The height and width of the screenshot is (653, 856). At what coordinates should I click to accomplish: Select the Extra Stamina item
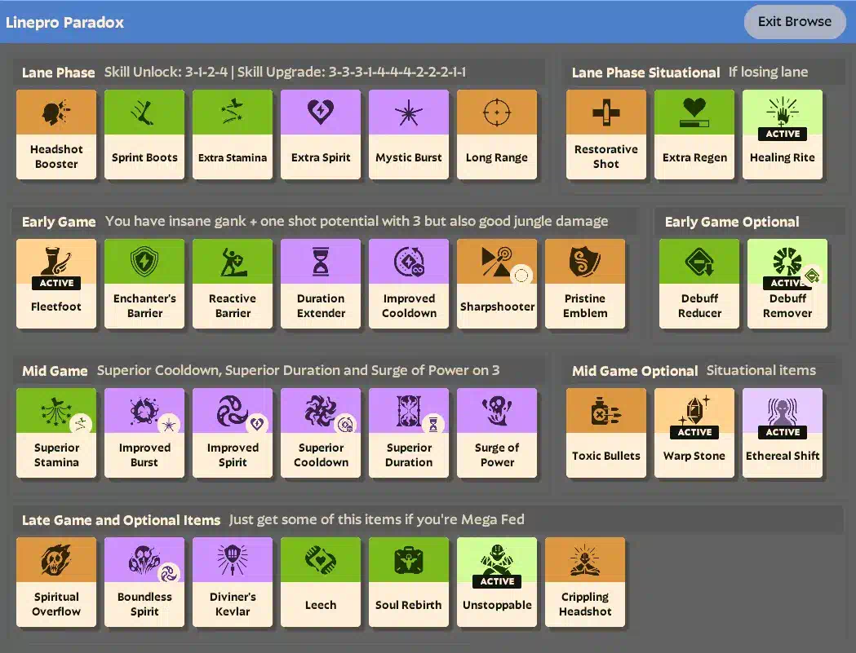[x=233, y=135]
